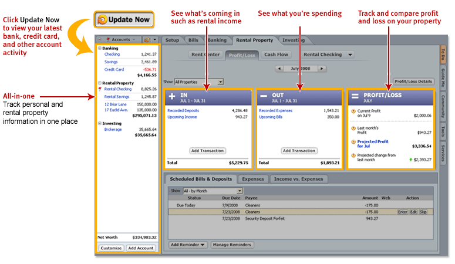
Task: Open the Accounts dropdown menu
Action: point(121,39)
